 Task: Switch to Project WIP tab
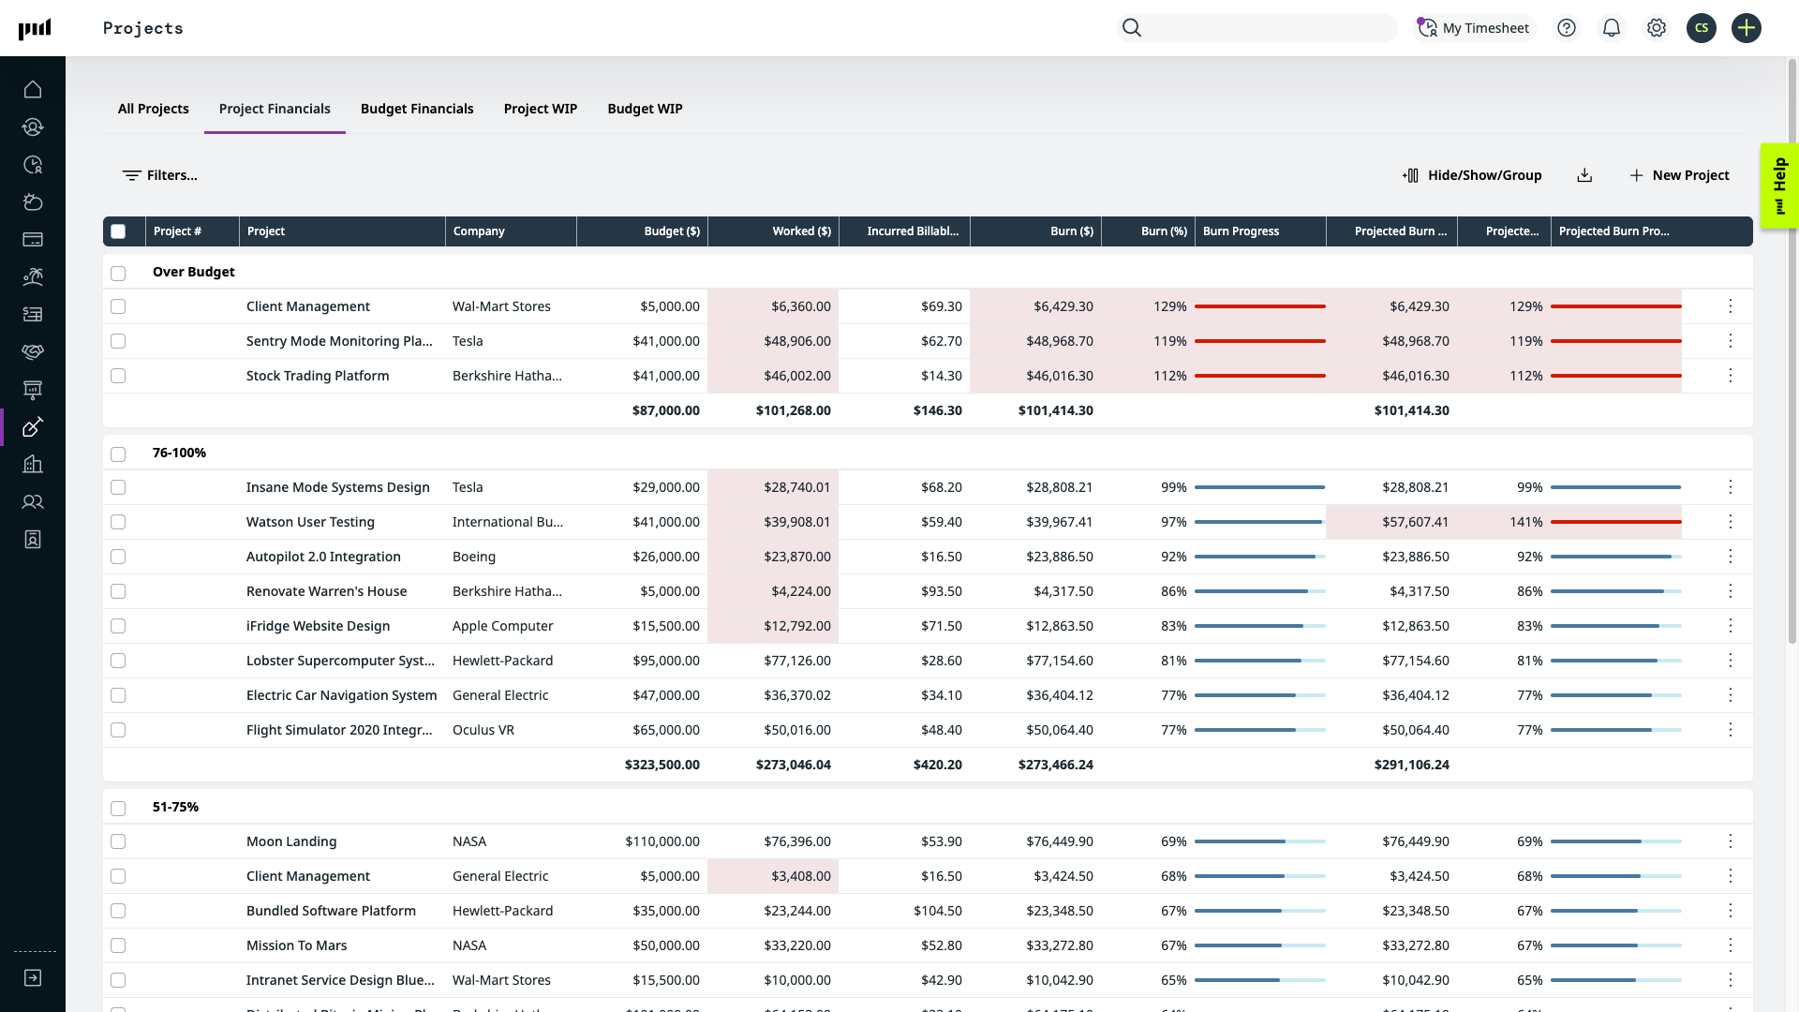540,109
